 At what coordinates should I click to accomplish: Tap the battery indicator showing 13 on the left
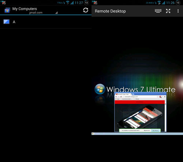86,3
